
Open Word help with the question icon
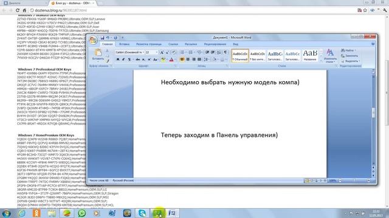click(x=373, y=44)
